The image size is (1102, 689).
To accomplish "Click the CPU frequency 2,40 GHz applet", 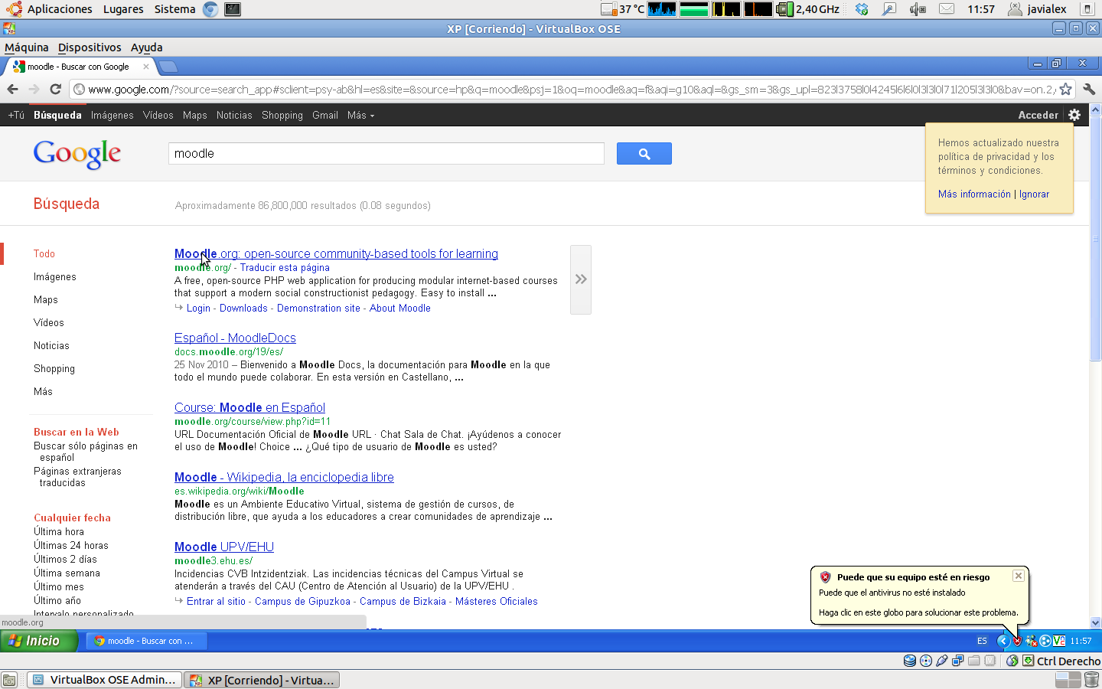I will pos(808,9).
